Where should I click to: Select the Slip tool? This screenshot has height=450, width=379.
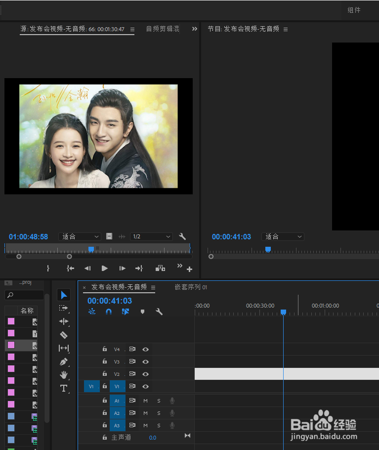[64, 348]
